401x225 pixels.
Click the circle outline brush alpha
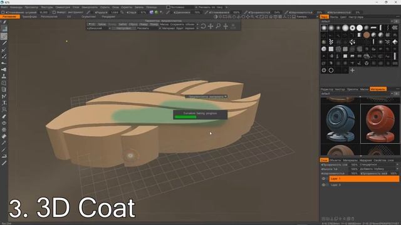pos(331,70)
